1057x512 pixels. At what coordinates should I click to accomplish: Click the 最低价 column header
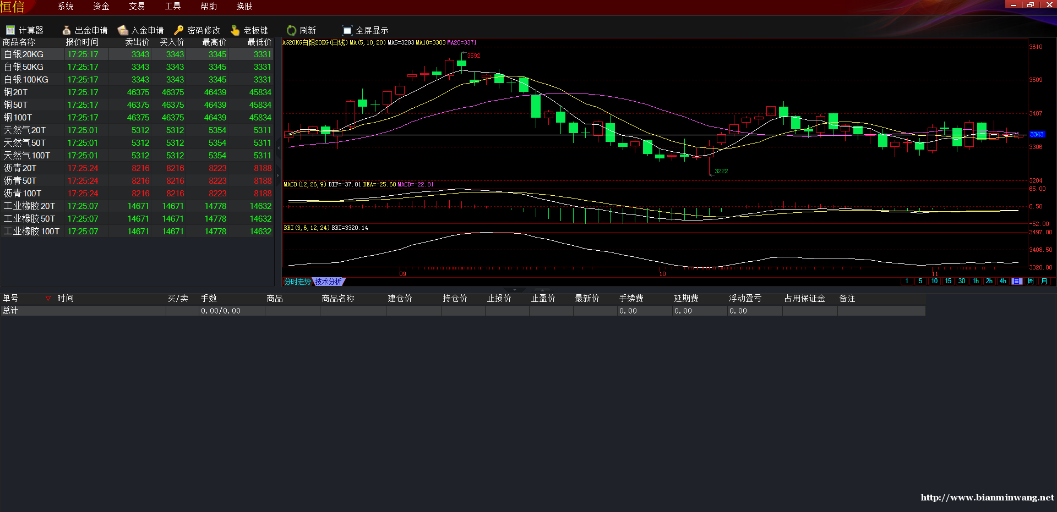pyautogui.click(x=259, y=42)
